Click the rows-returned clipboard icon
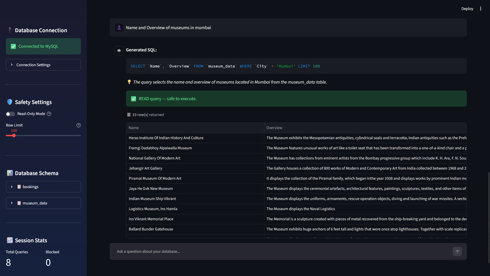Screen dimensions: 490x276 pos(129,115)
